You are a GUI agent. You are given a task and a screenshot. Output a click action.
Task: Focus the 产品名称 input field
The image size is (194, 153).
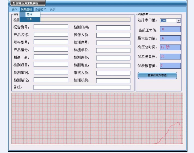[x=51, y=35]
